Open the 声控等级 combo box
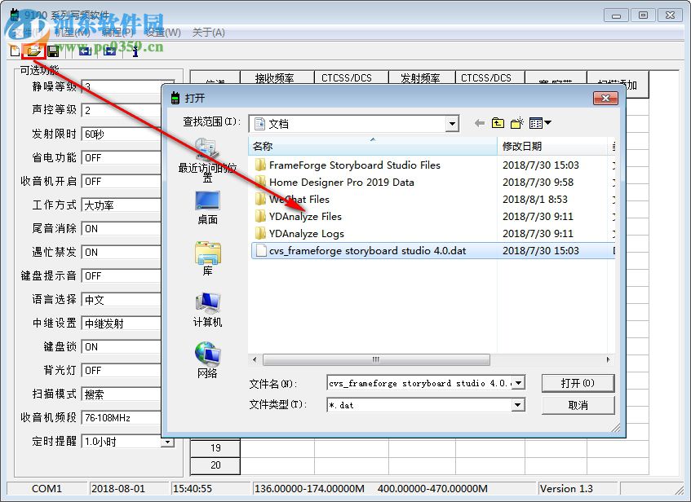 click(x=122, y=110)
